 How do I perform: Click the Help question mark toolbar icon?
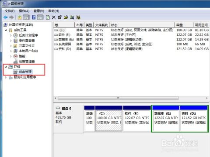[34, 17]
